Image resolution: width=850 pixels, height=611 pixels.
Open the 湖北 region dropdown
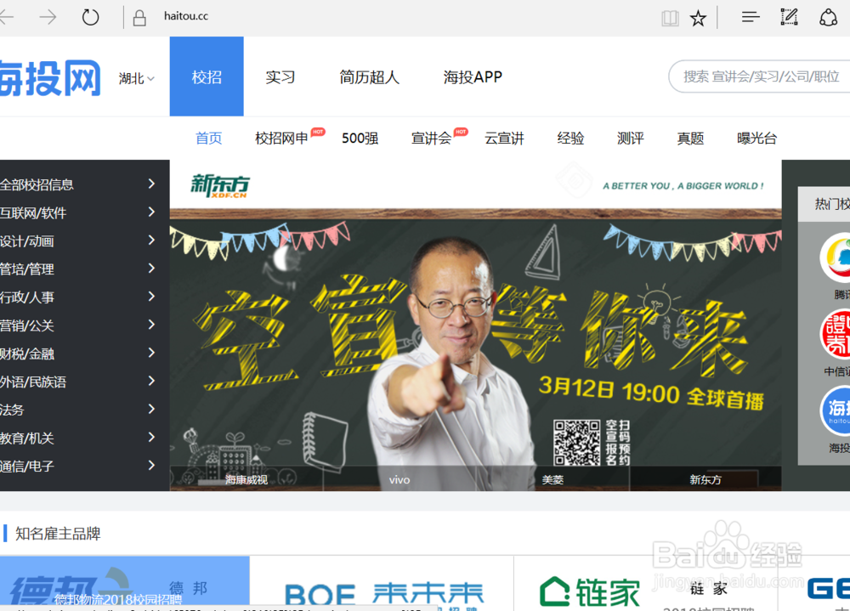(x=137, y=79)
